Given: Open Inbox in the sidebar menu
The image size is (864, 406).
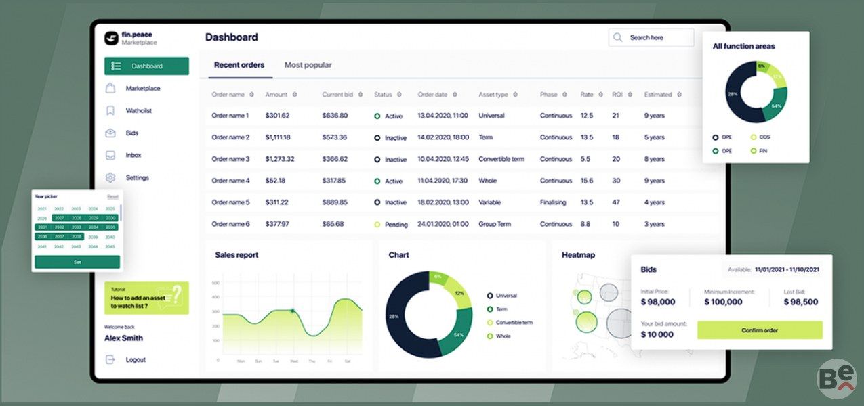Looking at the screenshot, I should click(133, 156).
